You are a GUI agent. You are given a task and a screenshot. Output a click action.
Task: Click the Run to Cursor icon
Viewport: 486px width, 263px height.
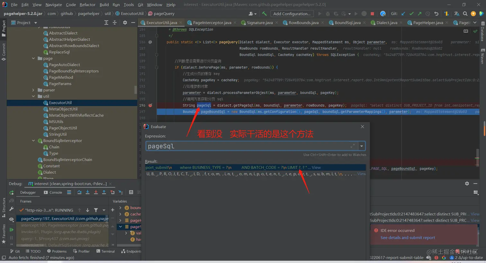point(121,192)
